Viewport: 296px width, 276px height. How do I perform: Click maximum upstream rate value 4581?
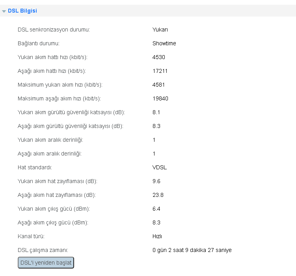coord(158,85)
